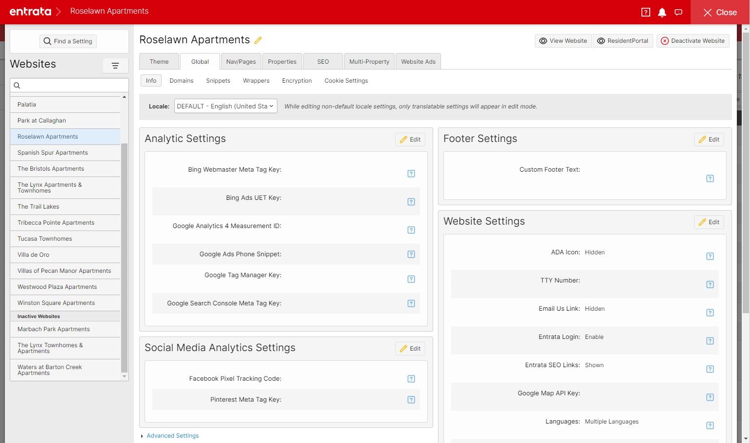
Task: Show help for Google Tag Manager Key
Action: click(411, 279)
